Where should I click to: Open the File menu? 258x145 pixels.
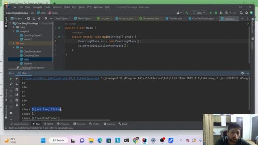point(15,7)
